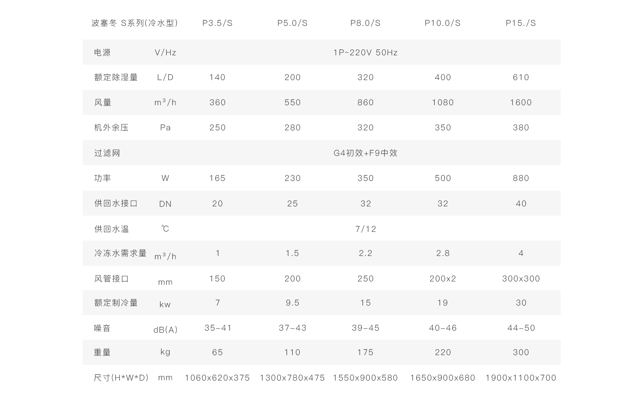Click the 额定制冷量 row label
643x407 pixels.
coord(116,303)
